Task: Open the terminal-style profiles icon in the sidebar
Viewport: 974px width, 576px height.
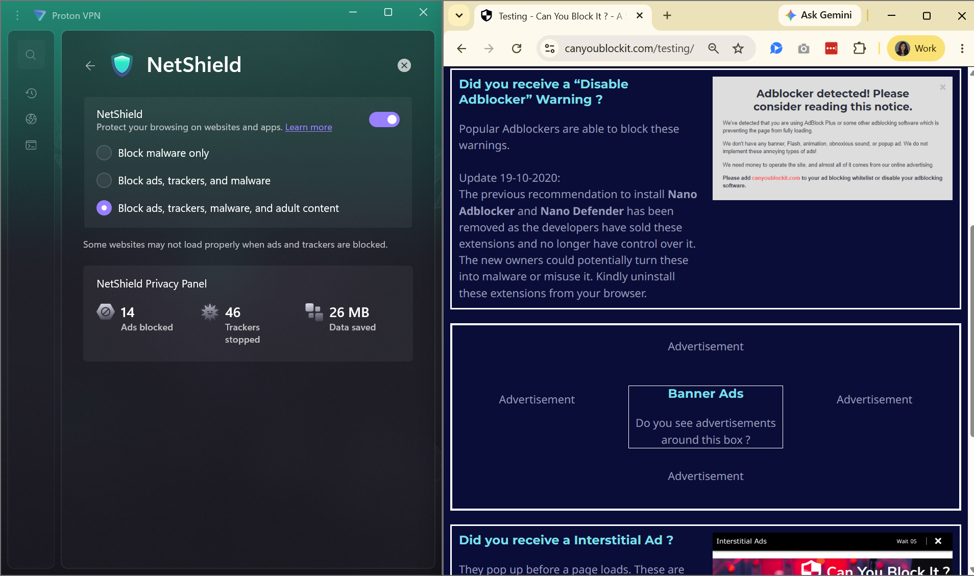Action: coord(31,146)
